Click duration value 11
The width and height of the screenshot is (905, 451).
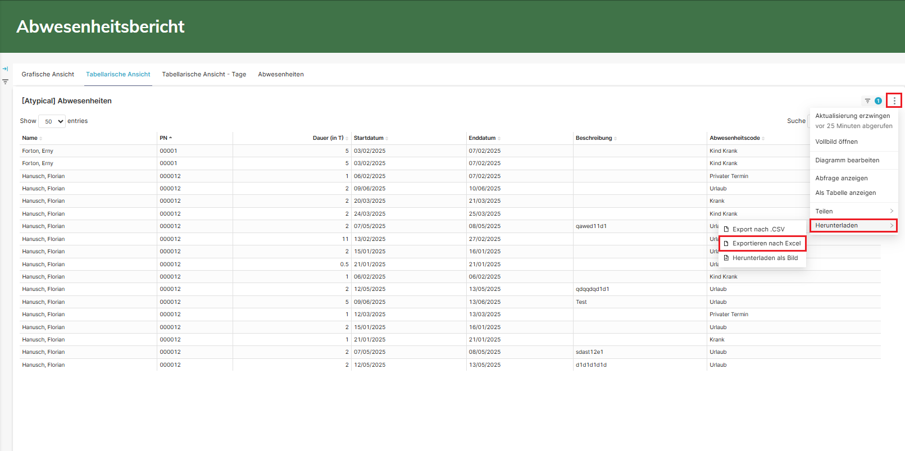345,239
